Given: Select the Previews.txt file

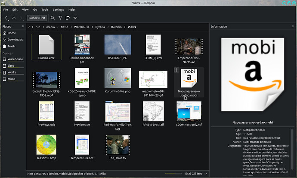Looking at the screenshot, I should coord(82,111).
